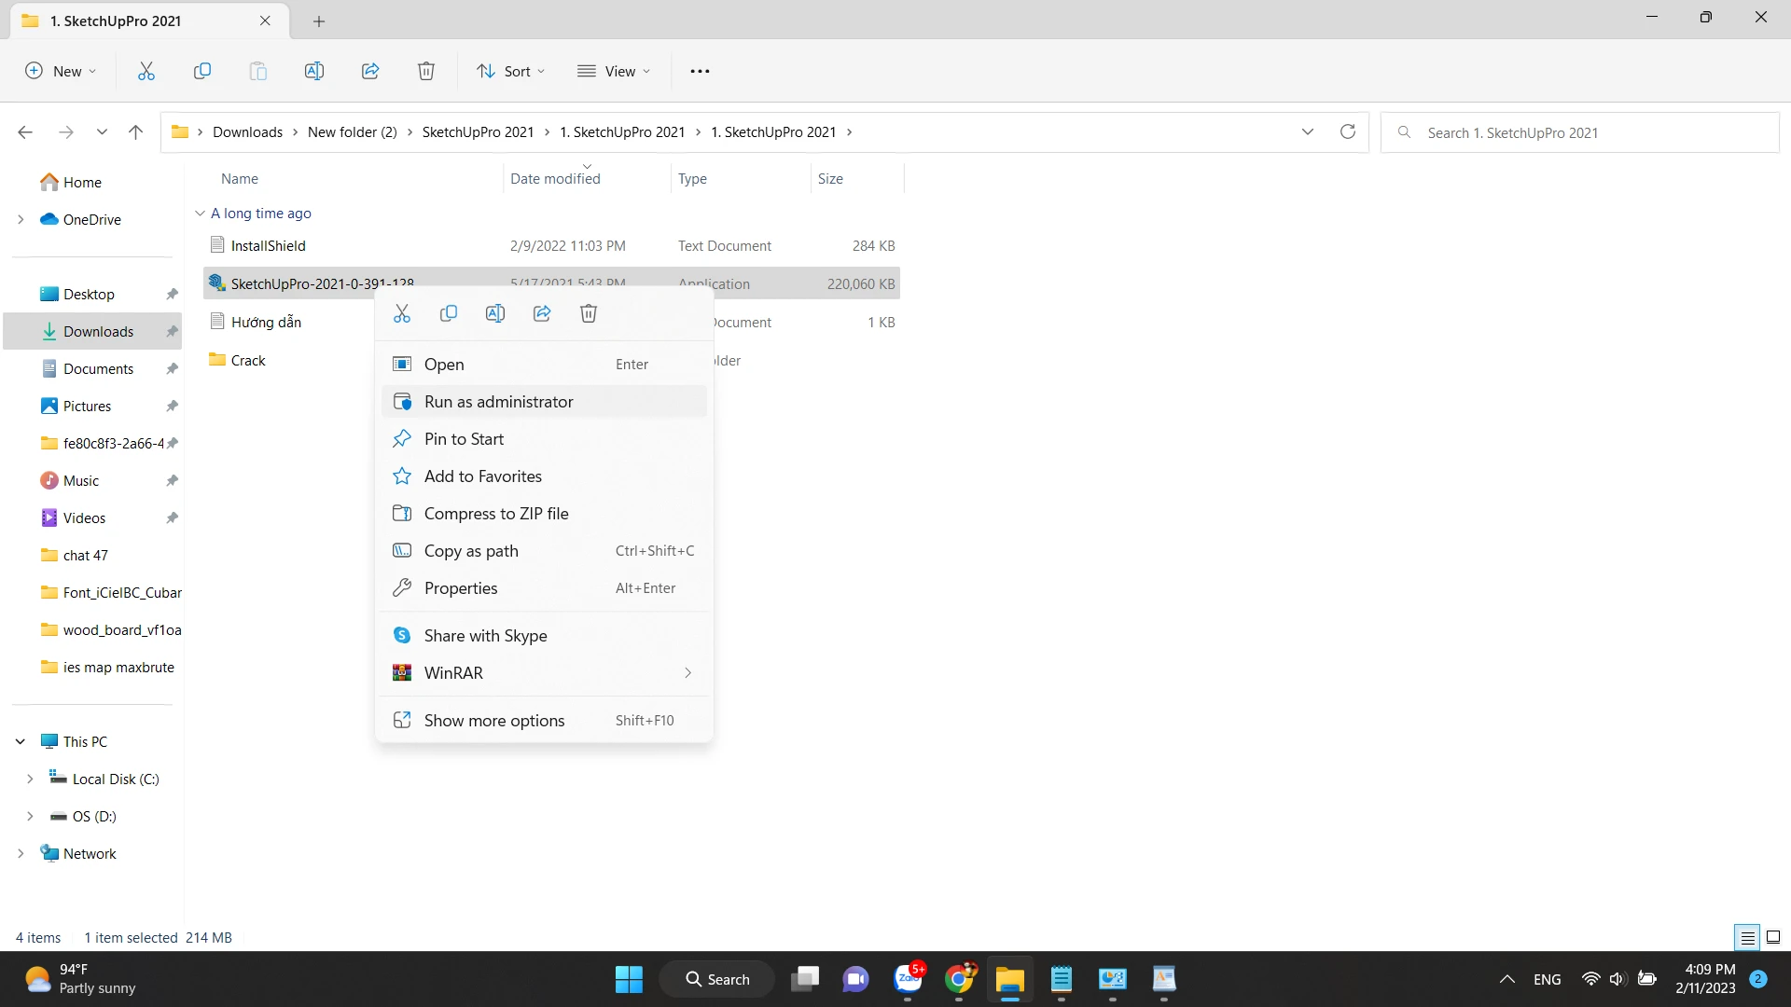Click the Copy icon in the toolbar
This screenshot has height=1007, width=1791.
coord(202,71)
